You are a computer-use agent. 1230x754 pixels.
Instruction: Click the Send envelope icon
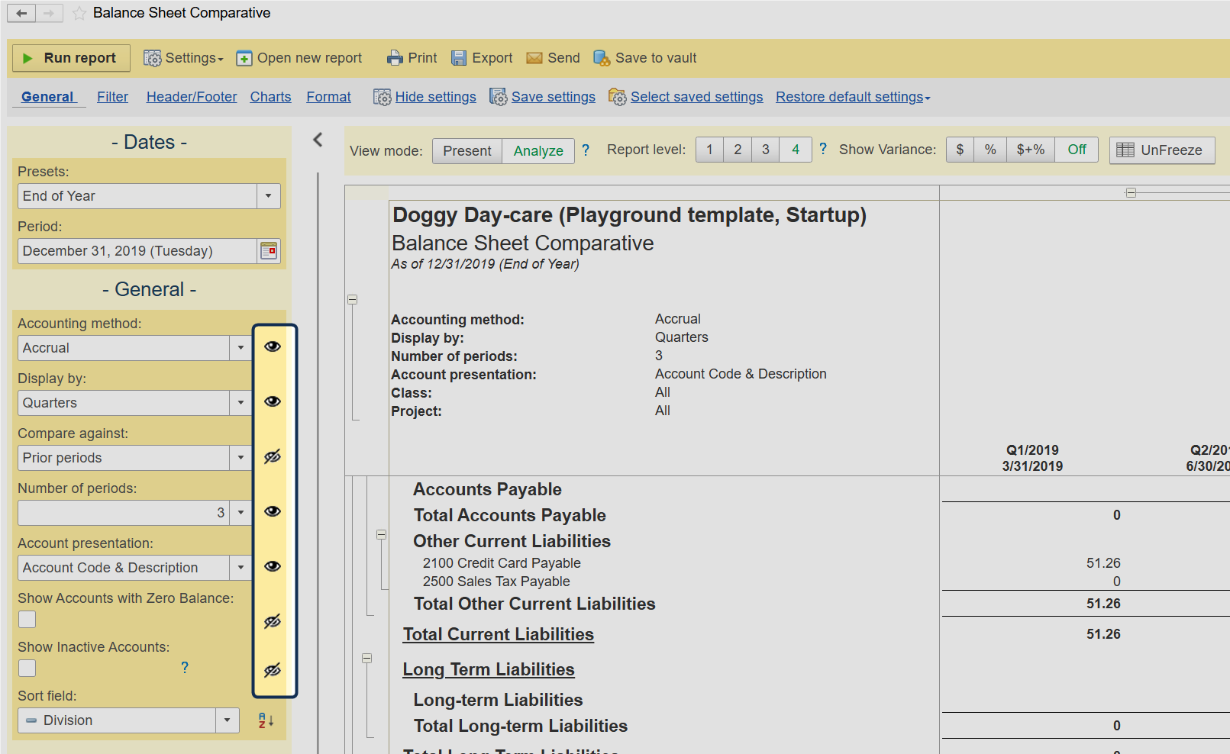[x=534, y=58]
